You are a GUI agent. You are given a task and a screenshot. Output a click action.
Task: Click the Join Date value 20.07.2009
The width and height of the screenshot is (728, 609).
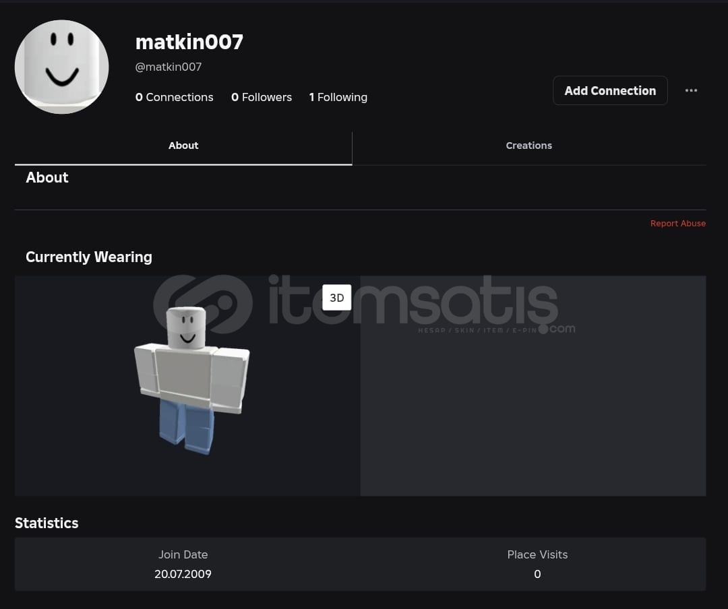click(183, 574)
